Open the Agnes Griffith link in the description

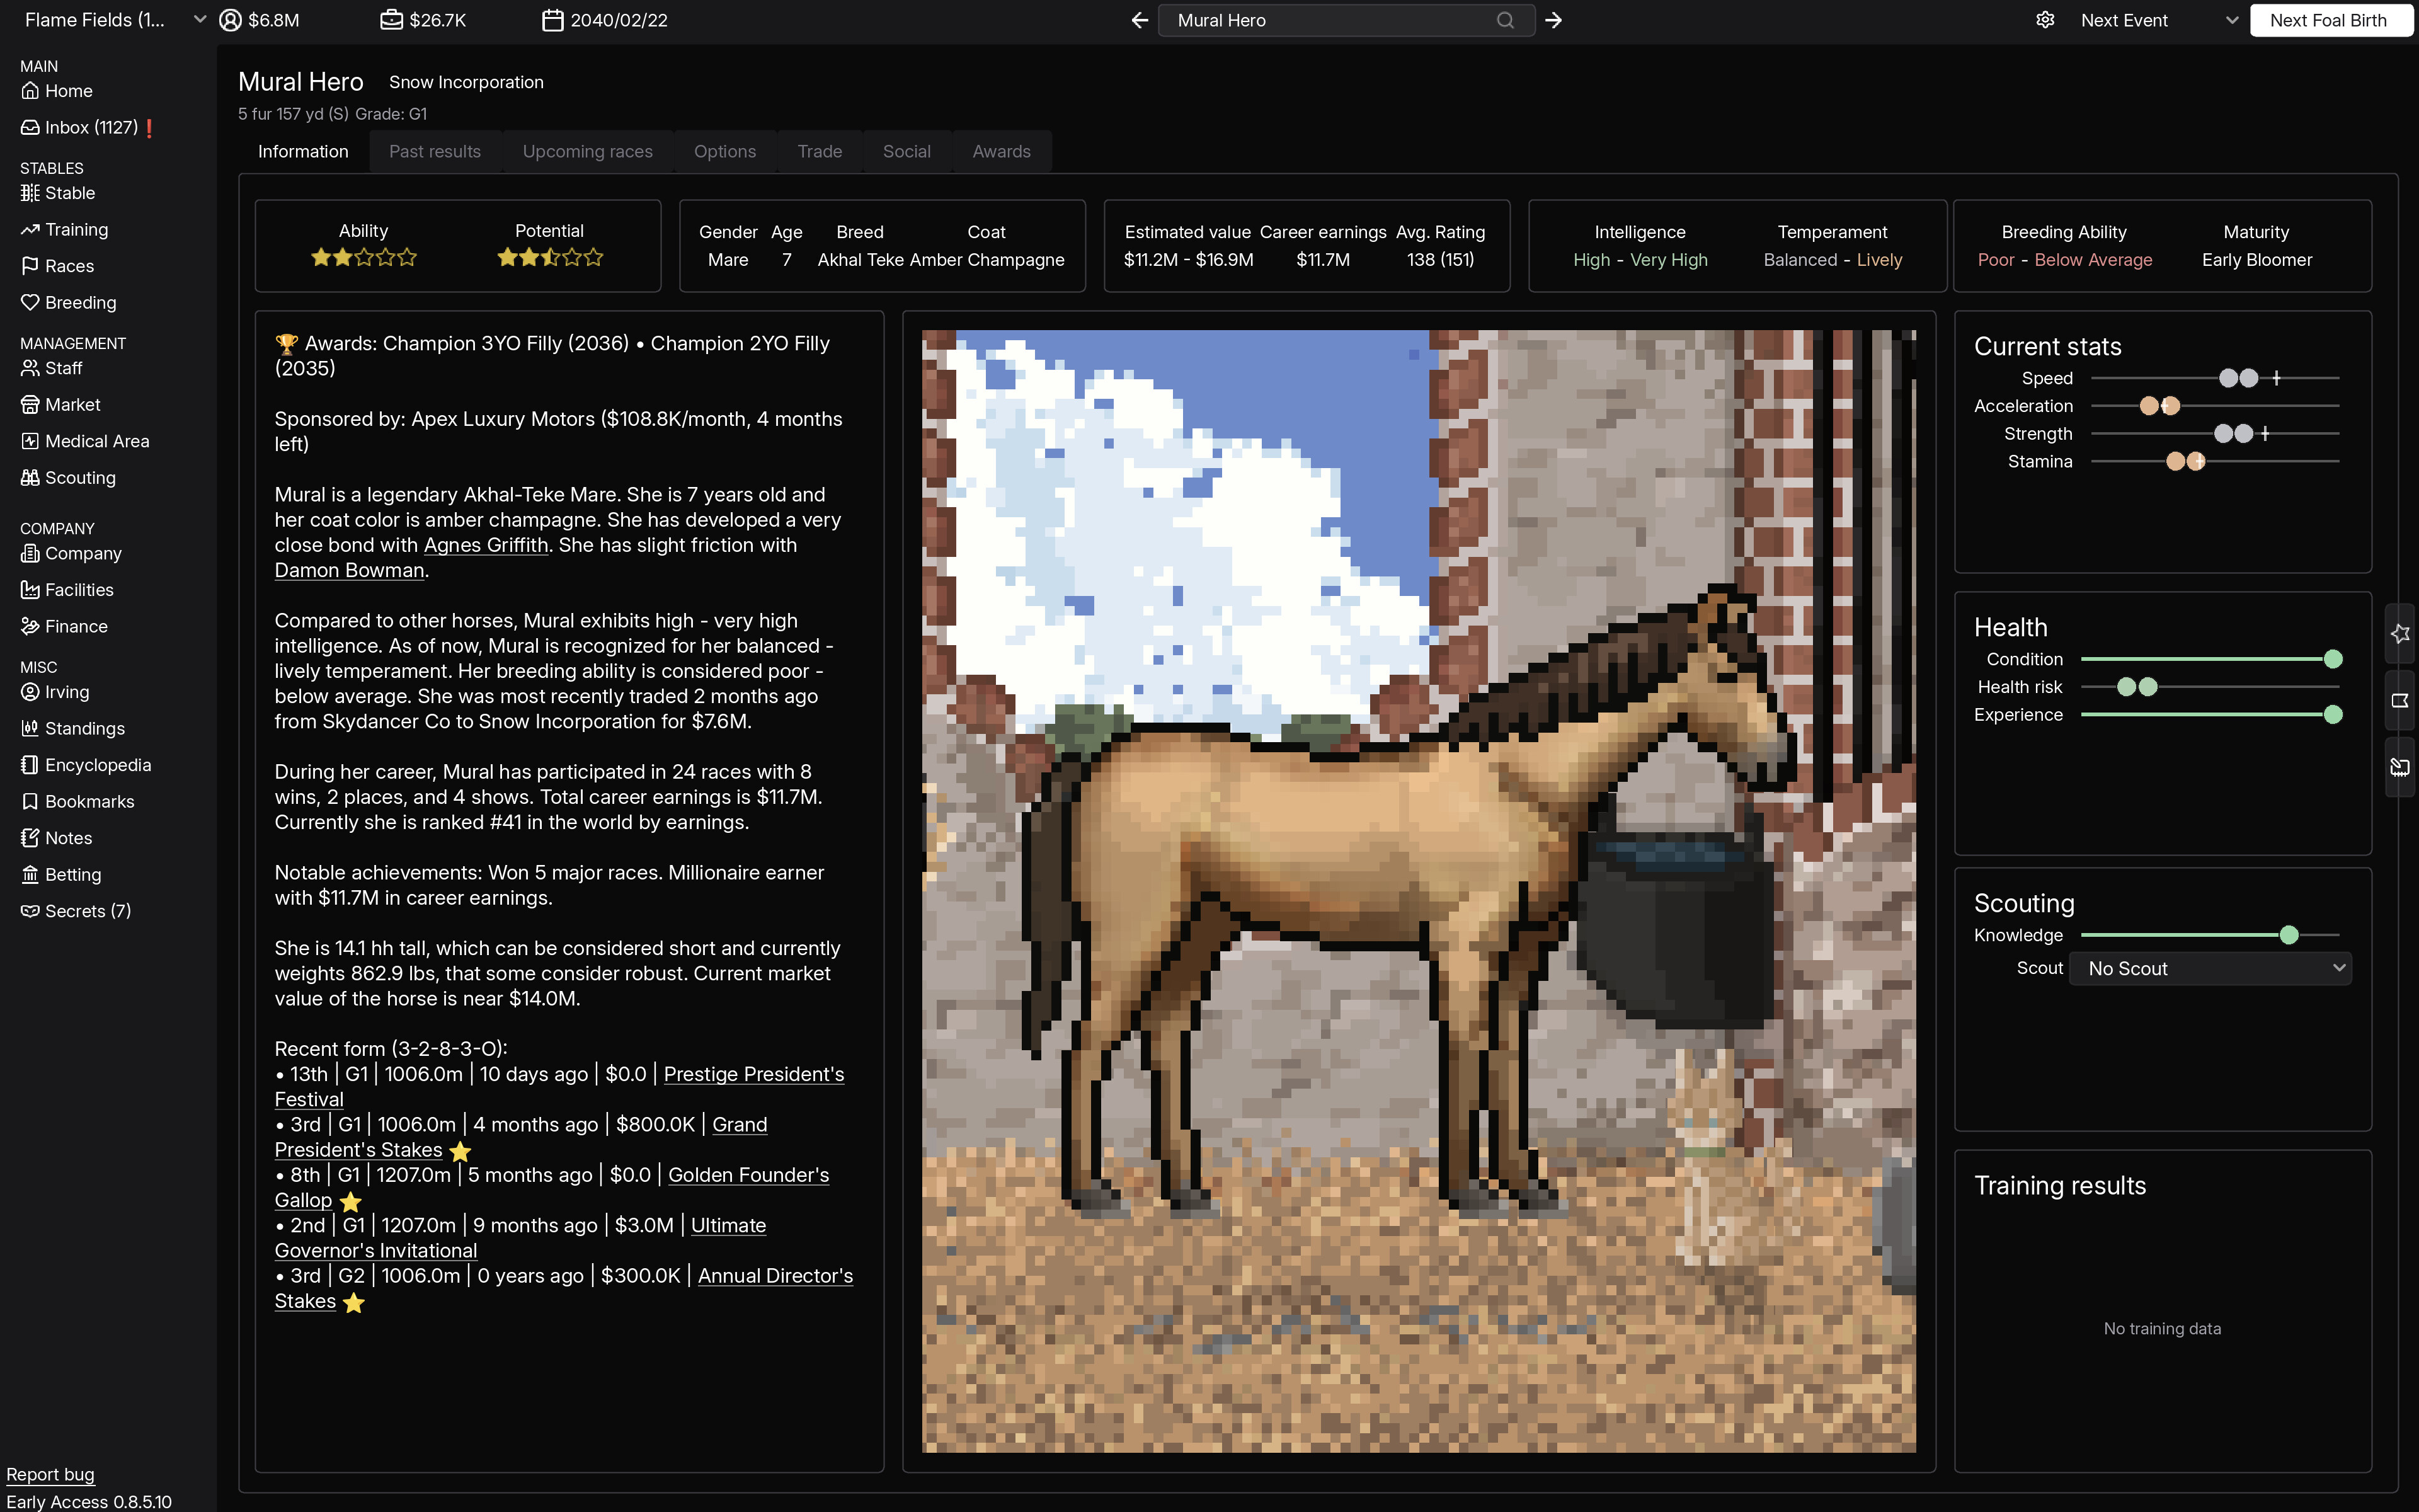pyautogui.click(x=486, y=545)
